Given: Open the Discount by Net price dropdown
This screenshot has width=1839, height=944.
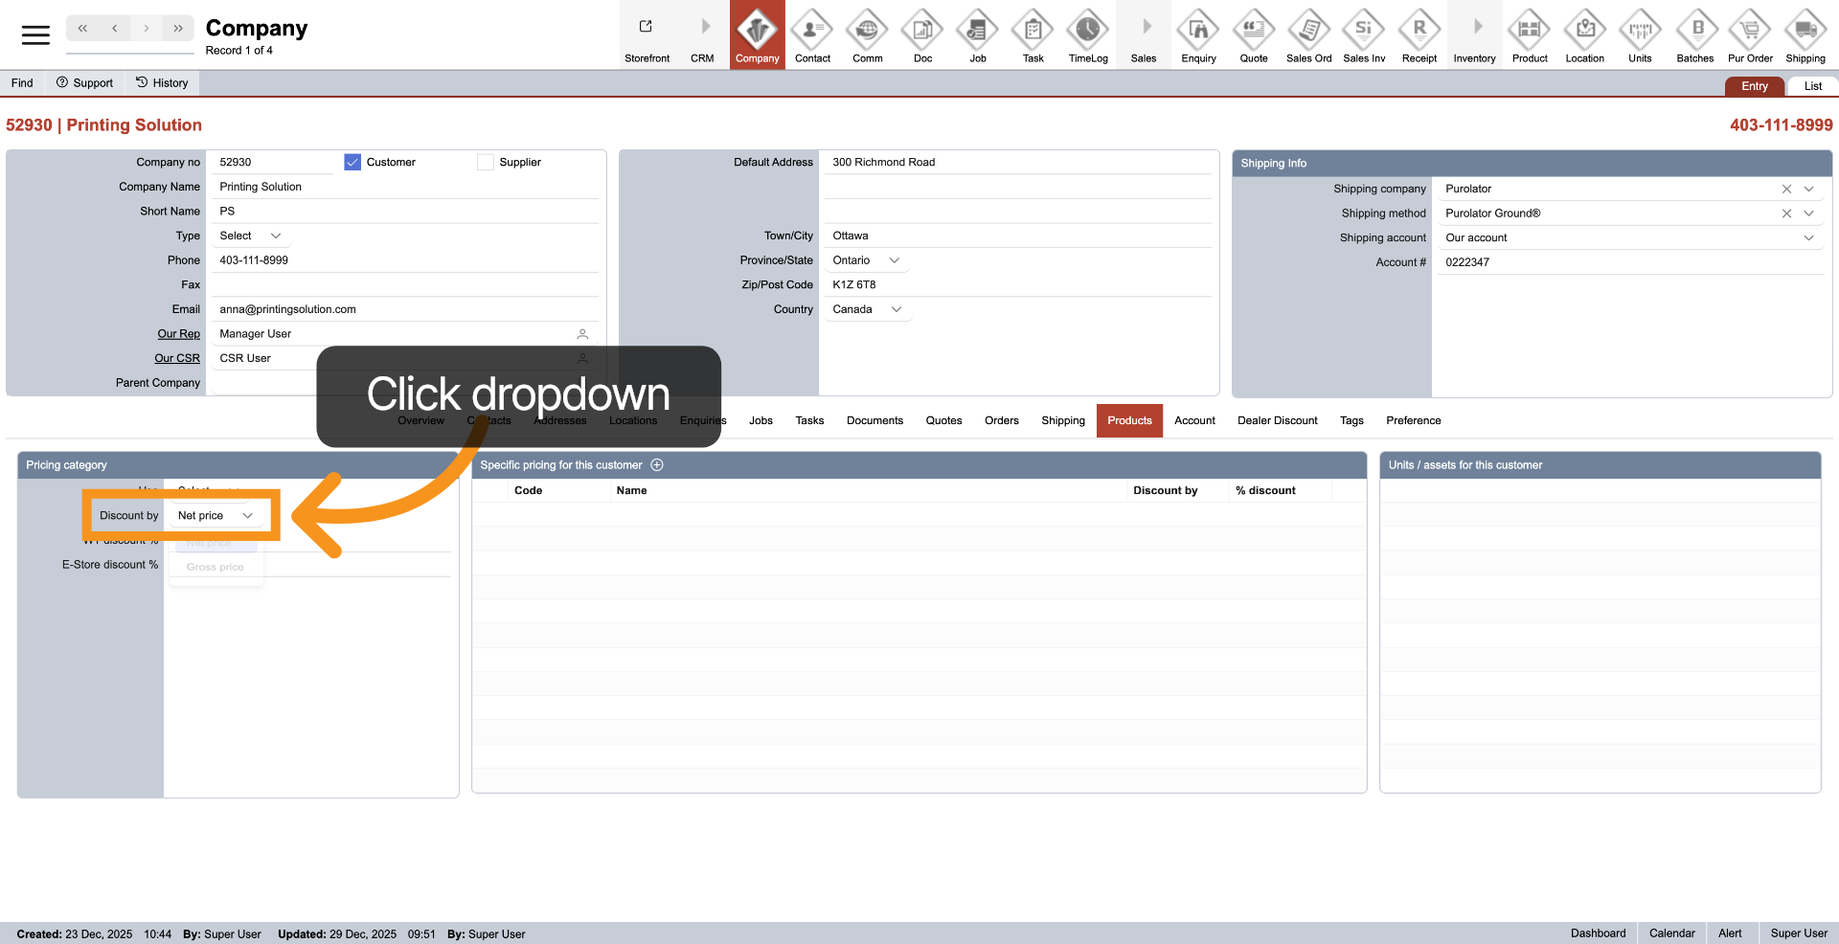Looking at the screenshot, I should [216, 516].
